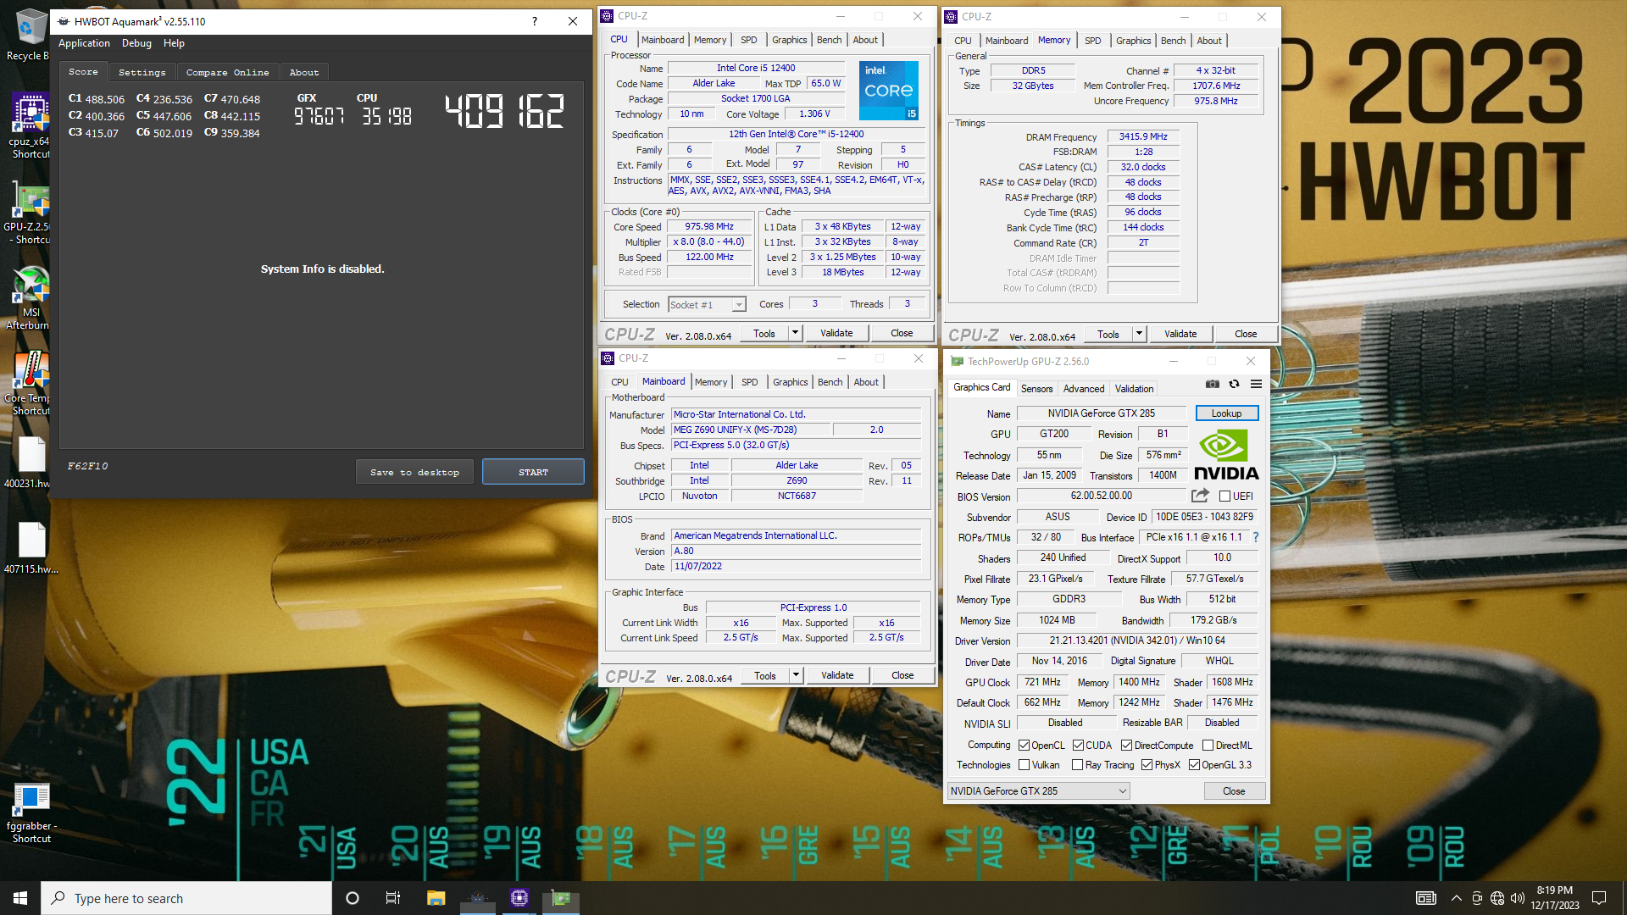Open the fggrabber shortcut on desktop
The height and width of the screenshot is (915, 1627).
tap(31, 812)
